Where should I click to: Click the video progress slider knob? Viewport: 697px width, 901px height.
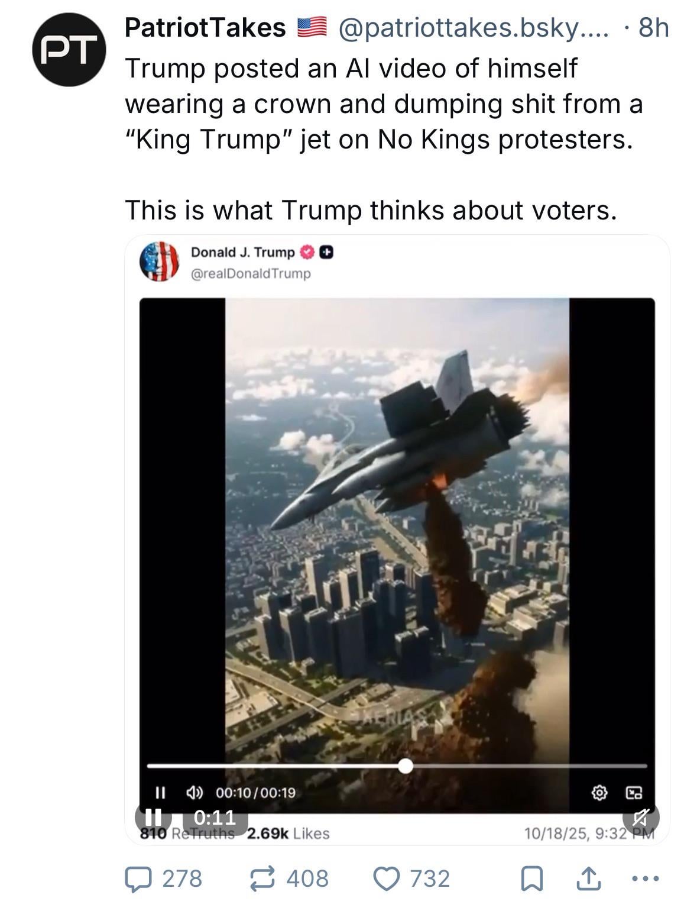point(406,766)
